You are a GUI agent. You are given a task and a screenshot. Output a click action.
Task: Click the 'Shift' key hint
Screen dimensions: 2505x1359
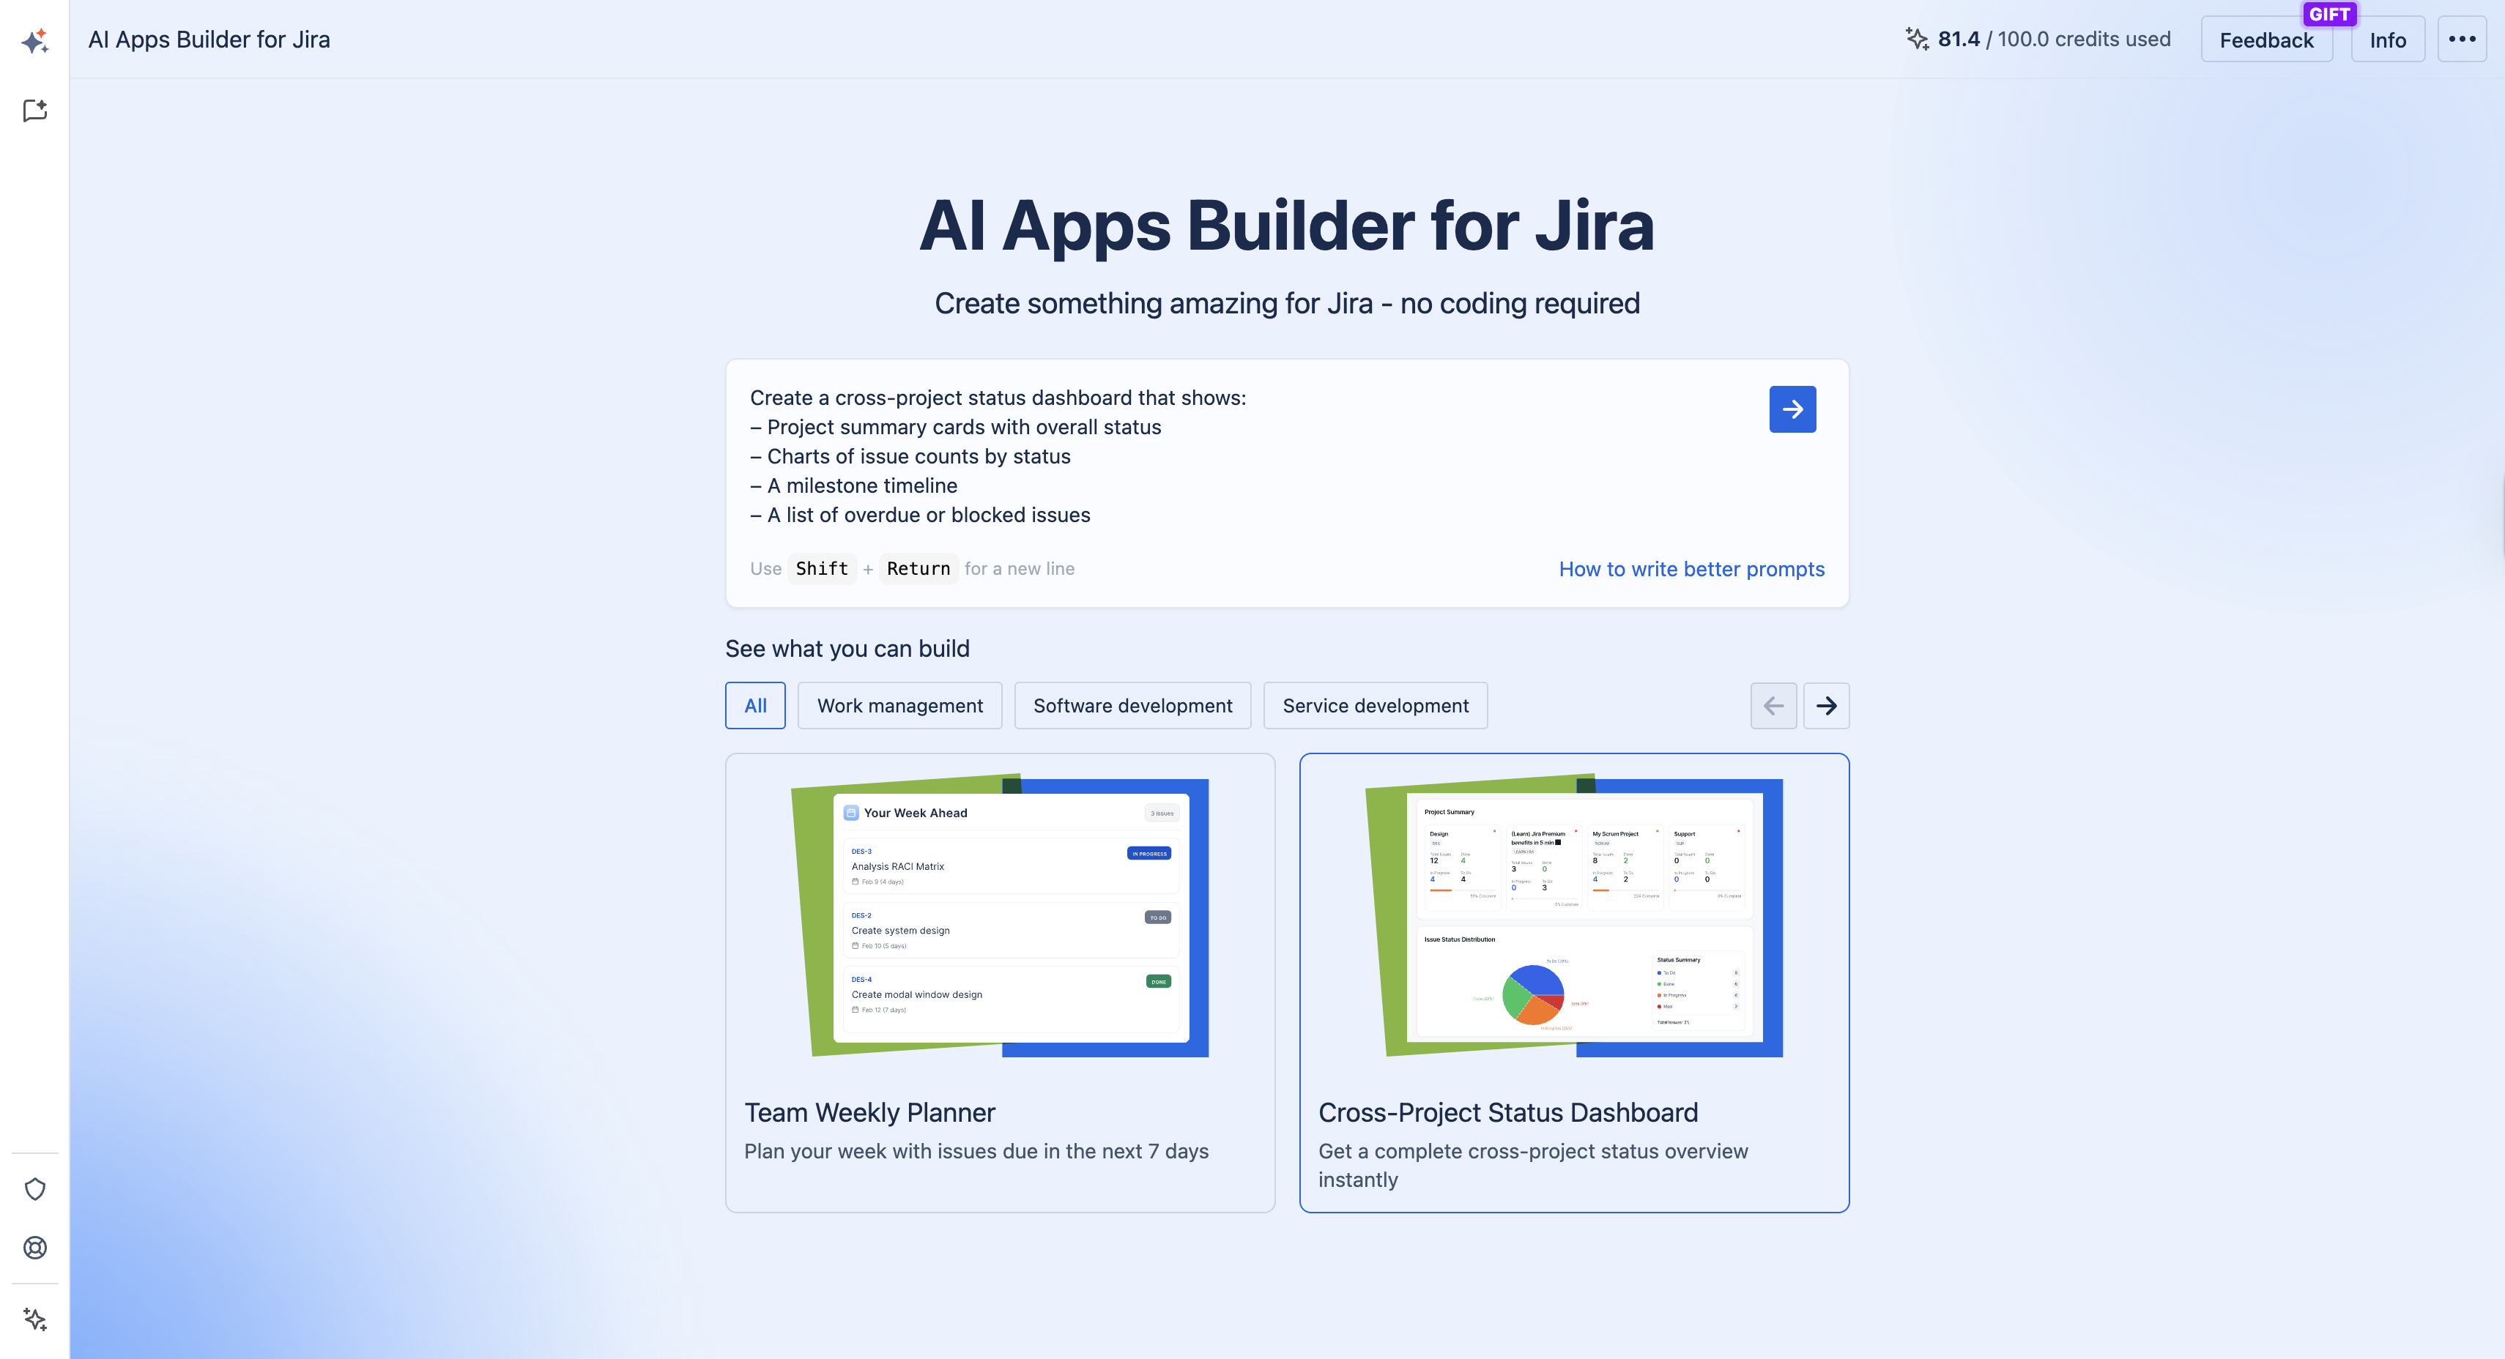822,569
